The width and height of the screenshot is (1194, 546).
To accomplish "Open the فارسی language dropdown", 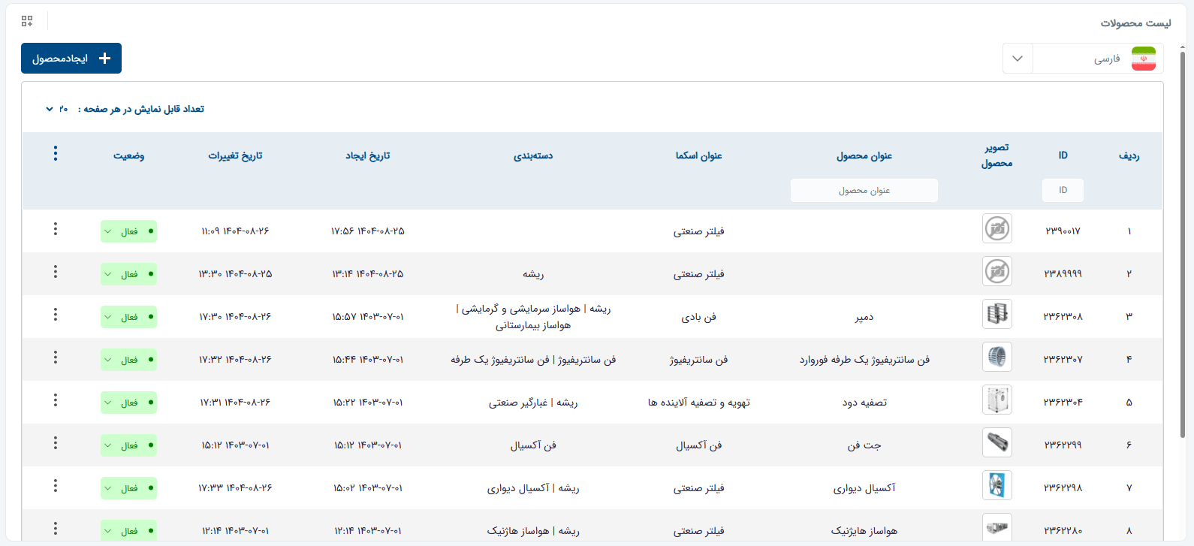I will [x=1083, y=59].
